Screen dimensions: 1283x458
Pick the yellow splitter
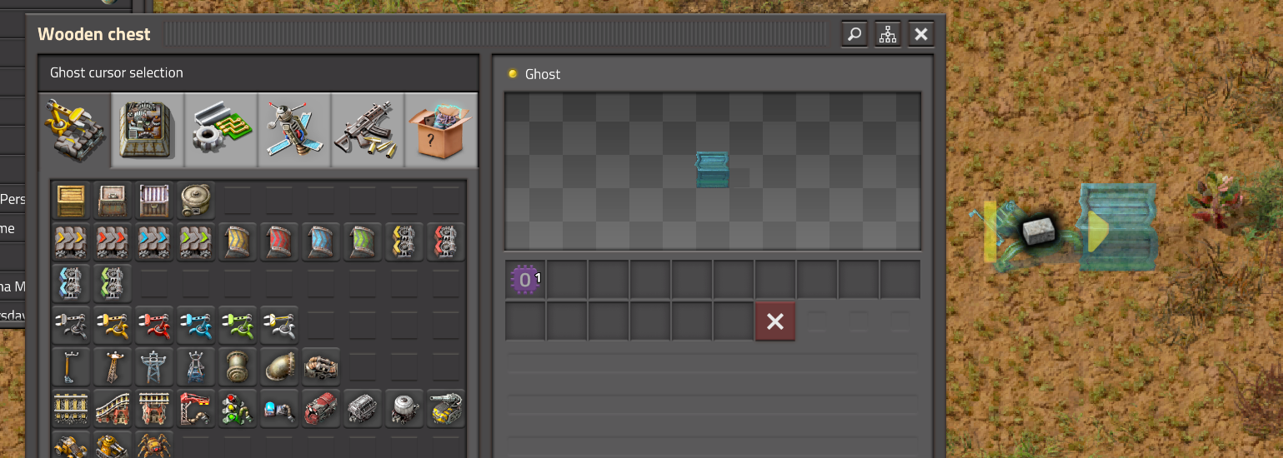click(404, 242)
